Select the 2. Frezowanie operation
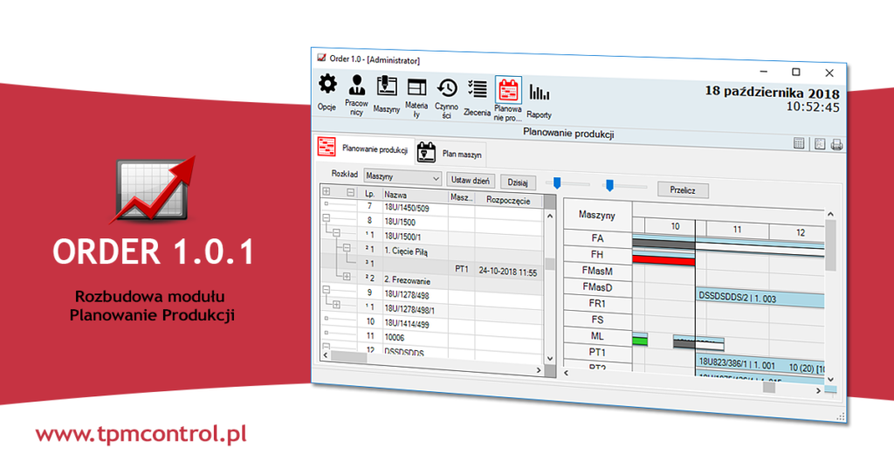Viewport: 894px width, 468px height. pyautogui.click(x=407, y=280)
